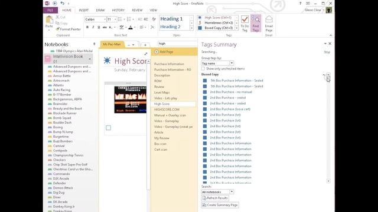
Task: Switch to the INSERT ribbon tab
Action: click(84, 10)
